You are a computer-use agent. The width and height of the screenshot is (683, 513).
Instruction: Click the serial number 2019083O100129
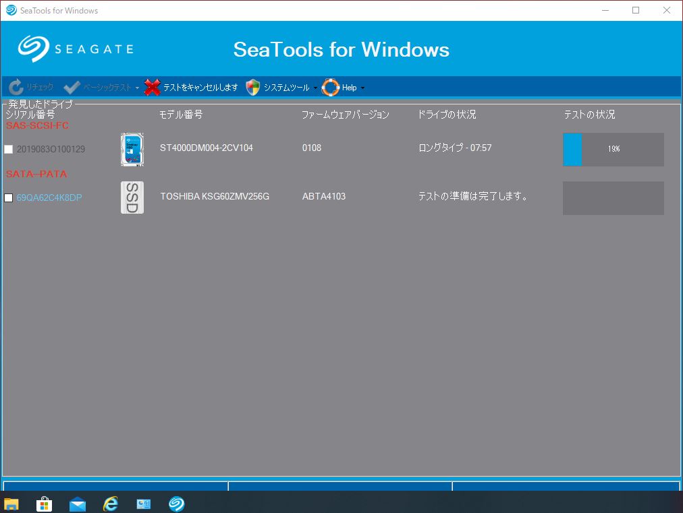coord(51,149)
